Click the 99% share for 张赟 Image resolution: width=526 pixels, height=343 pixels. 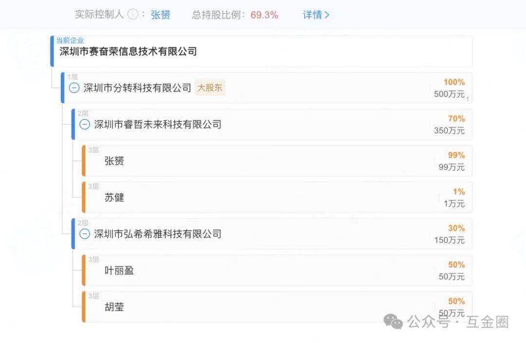click(x=456, y=155)
